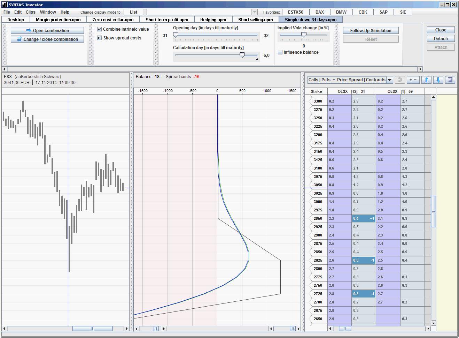Click the highlighted 0.5 +1 cell at strike 2950
Viewport: 459px width, 338px height.
coord(364,218)
